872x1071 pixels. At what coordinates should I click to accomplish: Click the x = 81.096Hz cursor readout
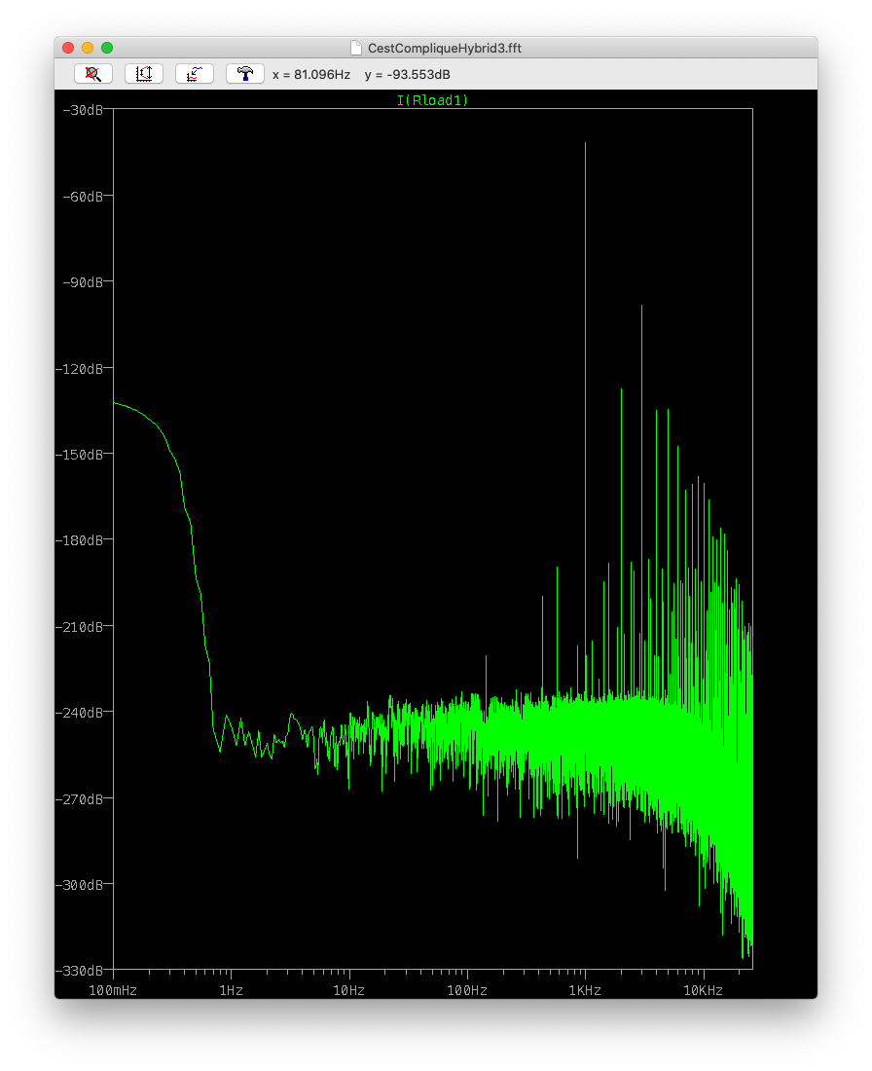(311, 74)
